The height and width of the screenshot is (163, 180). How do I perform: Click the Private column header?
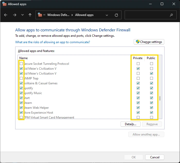138,58
